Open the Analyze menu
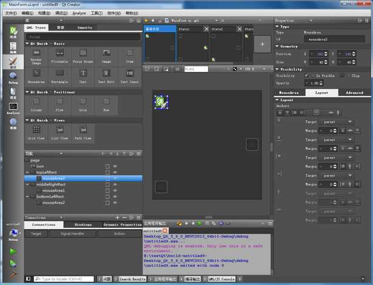373x285 pixels. [x=79, y=13]
